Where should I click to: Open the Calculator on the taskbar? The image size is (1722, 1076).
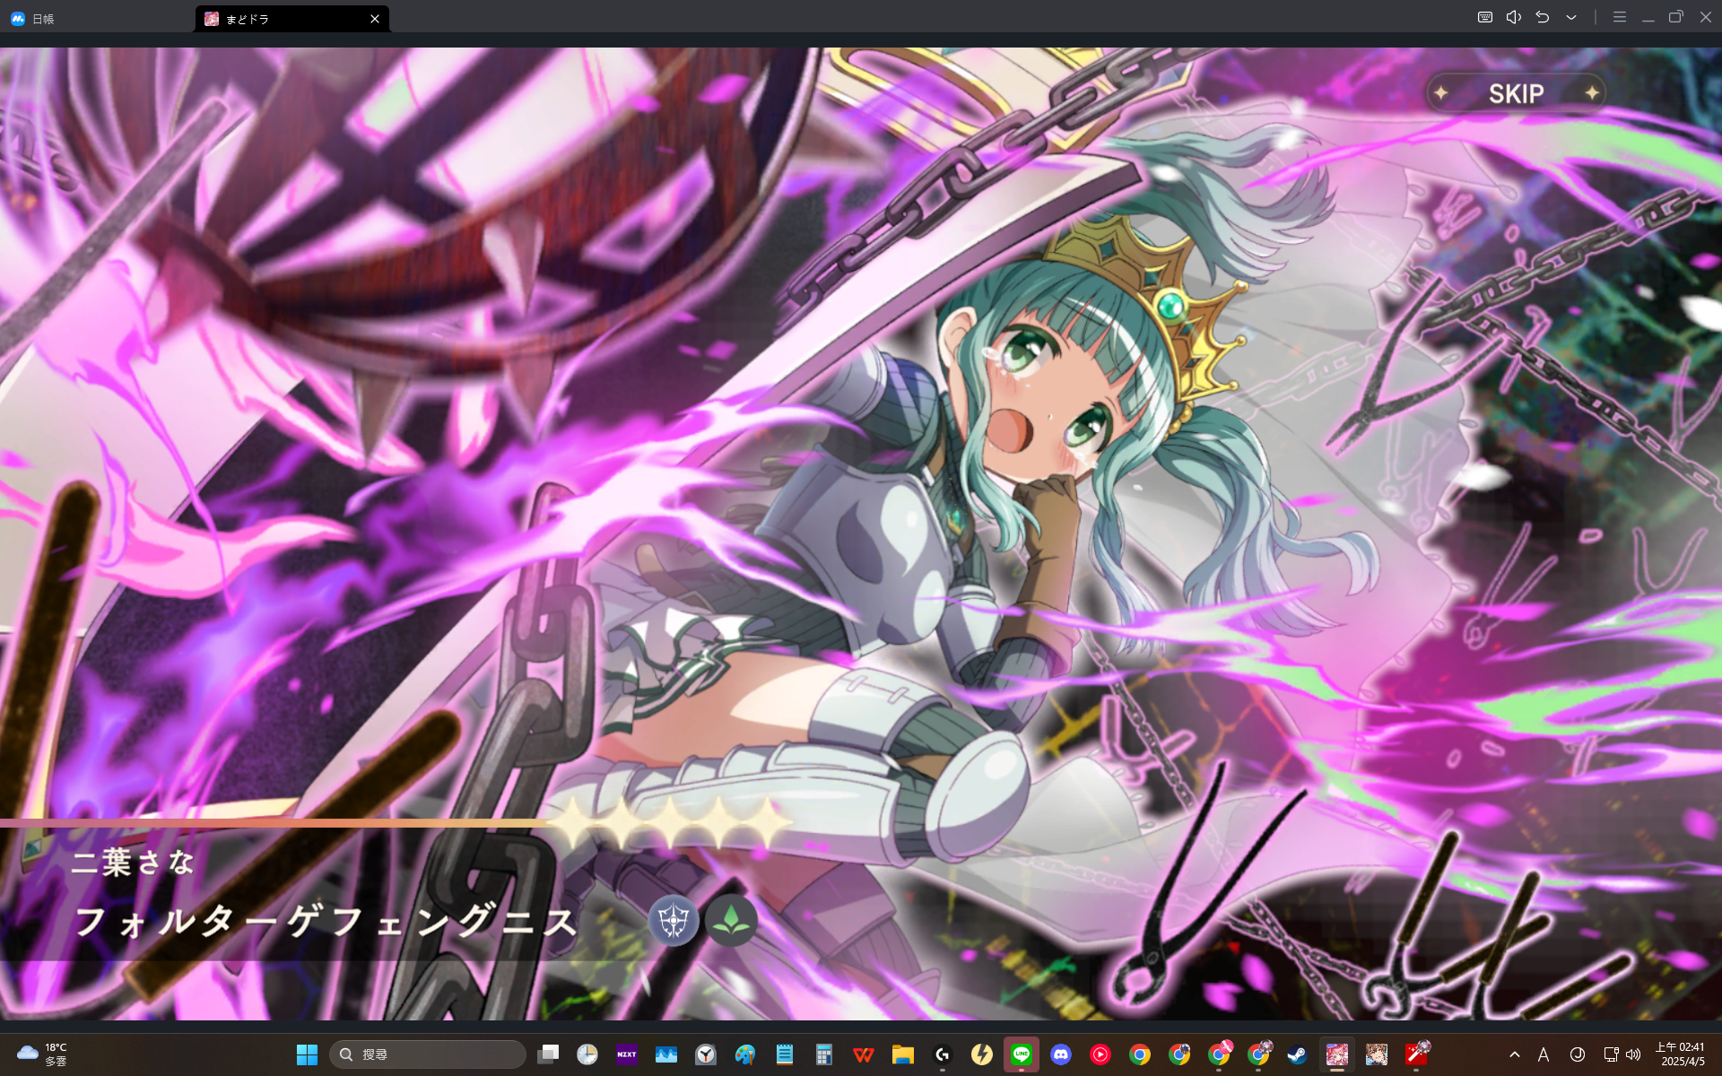click(x=824, y=1054)
